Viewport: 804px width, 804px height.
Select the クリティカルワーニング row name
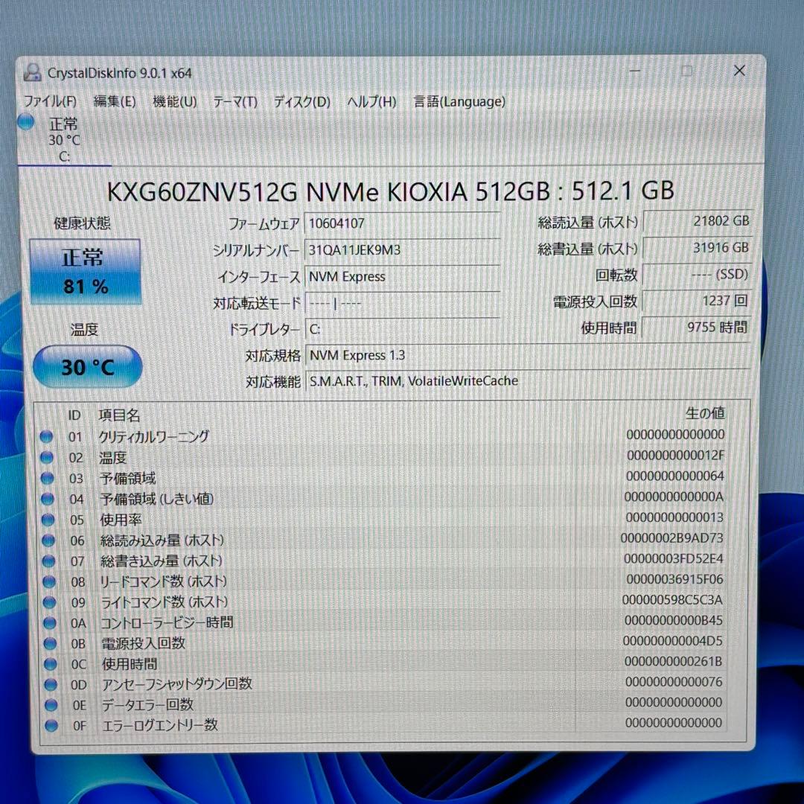pyautogui.click(x=154, y=436)
